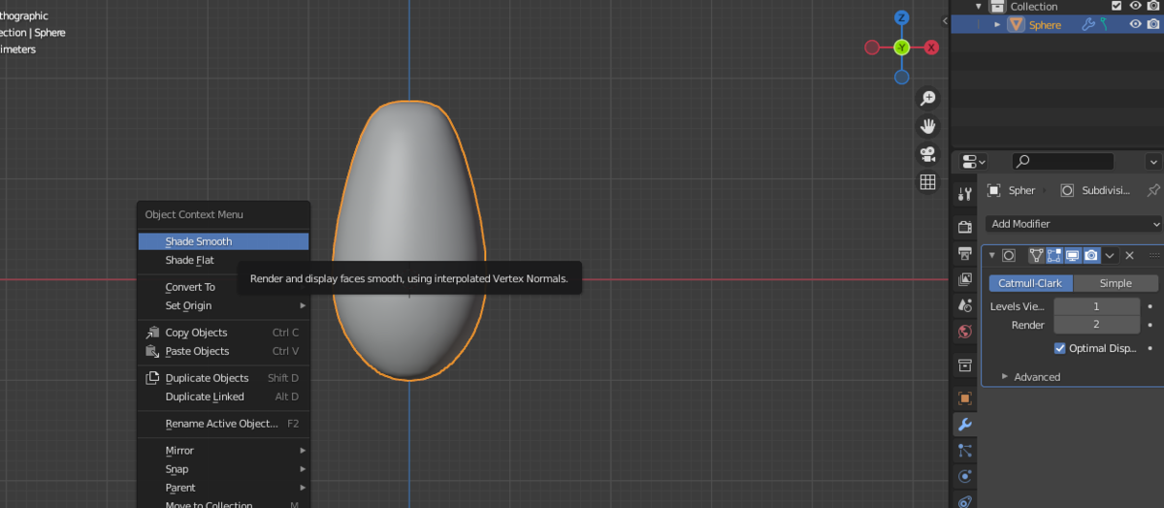This screenshot has height=508, width=1164.
Task: Open World properties tab with globe icon
Action: (964, 332)
